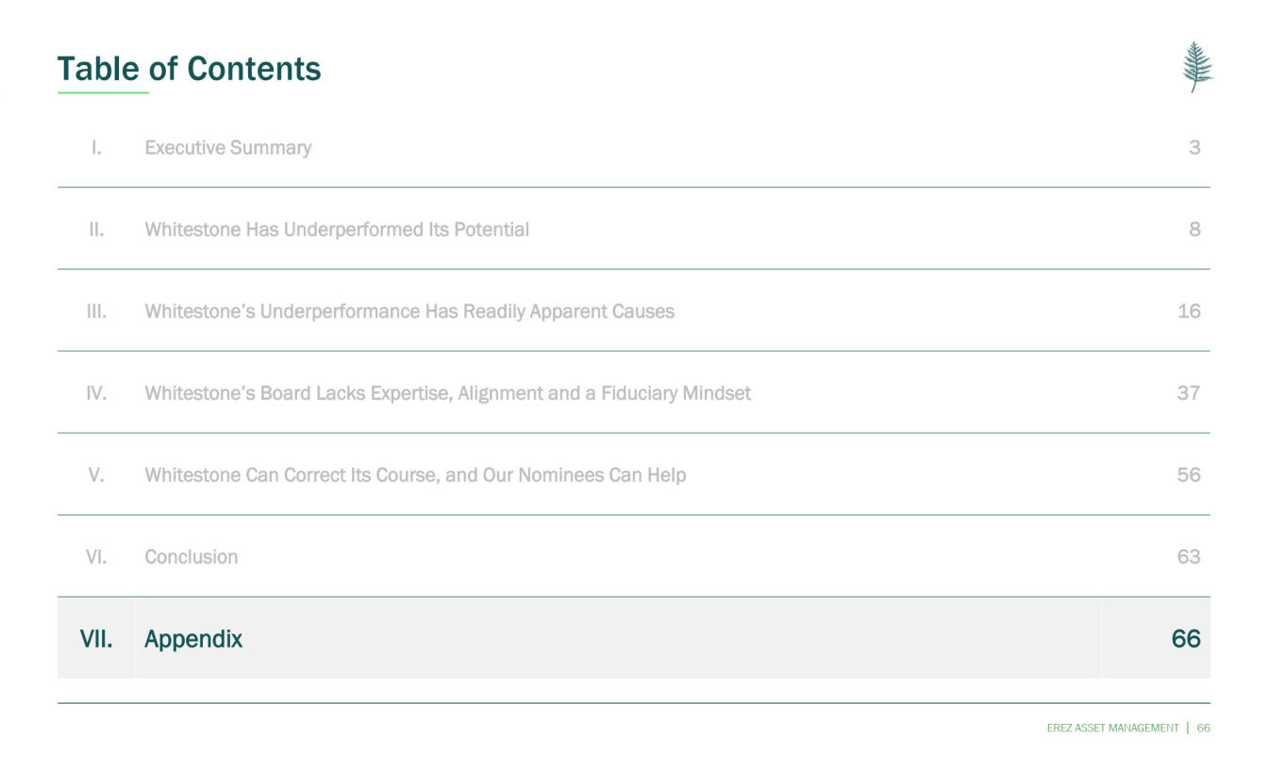Viewport: 1268px width, 769px height.
Task: Click roman numeral IV. in the contents
Action: click(96, 393)
